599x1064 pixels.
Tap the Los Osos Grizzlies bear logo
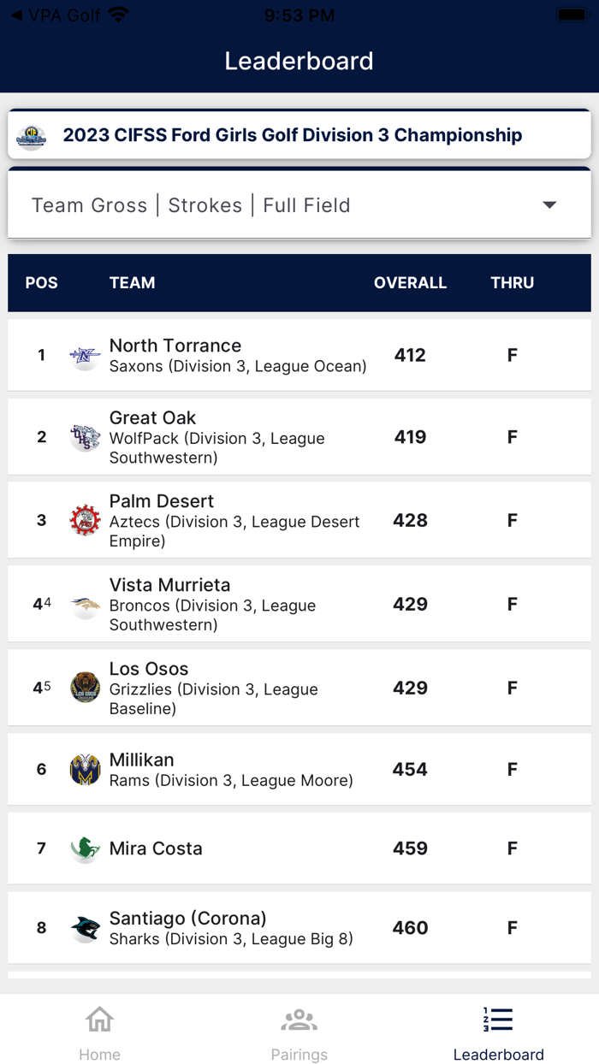pyautogui.click(x=85, y=688)
